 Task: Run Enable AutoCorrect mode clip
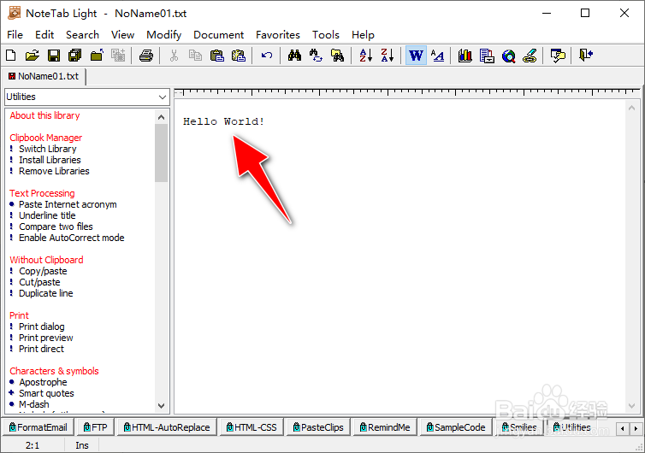72,238
